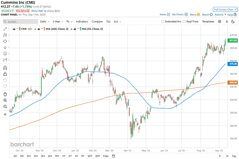This screenshot has height=159, width=239.
Task: Collapse the drawing tools sidebar
Action: tap(5, 114)
